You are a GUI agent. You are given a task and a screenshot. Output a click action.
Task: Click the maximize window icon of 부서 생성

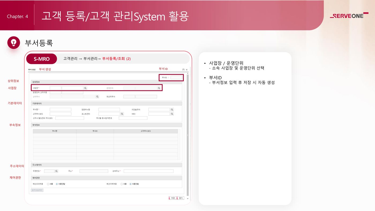[183, 70]
